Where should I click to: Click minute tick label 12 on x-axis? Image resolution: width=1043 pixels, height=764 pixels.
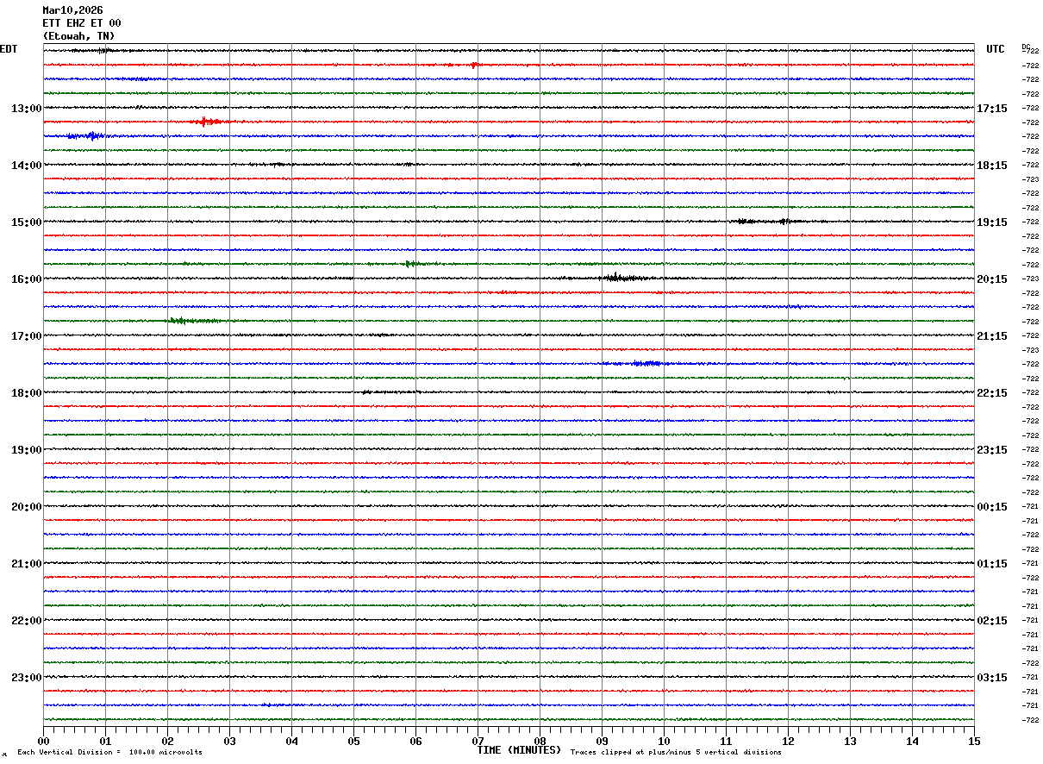click(788, 741)
